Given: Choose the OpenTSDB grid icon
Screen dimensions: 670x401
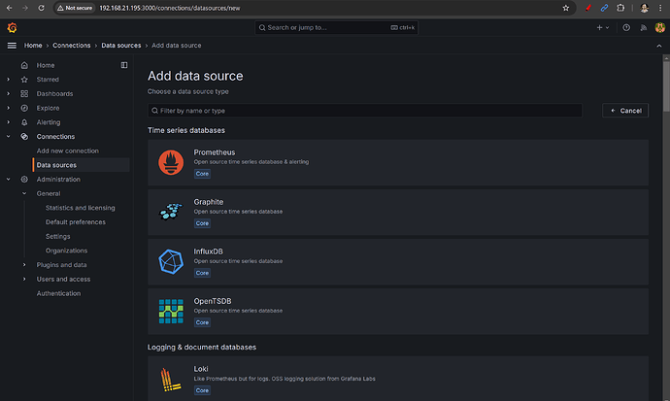Looking at the screenshot, I should pos(171,311).
